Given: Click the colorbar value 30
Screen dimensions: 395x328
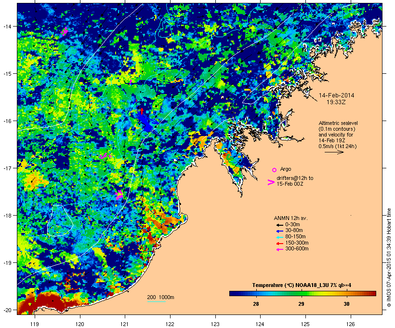Looking at the screenshot, I should (x=346, y=304).
